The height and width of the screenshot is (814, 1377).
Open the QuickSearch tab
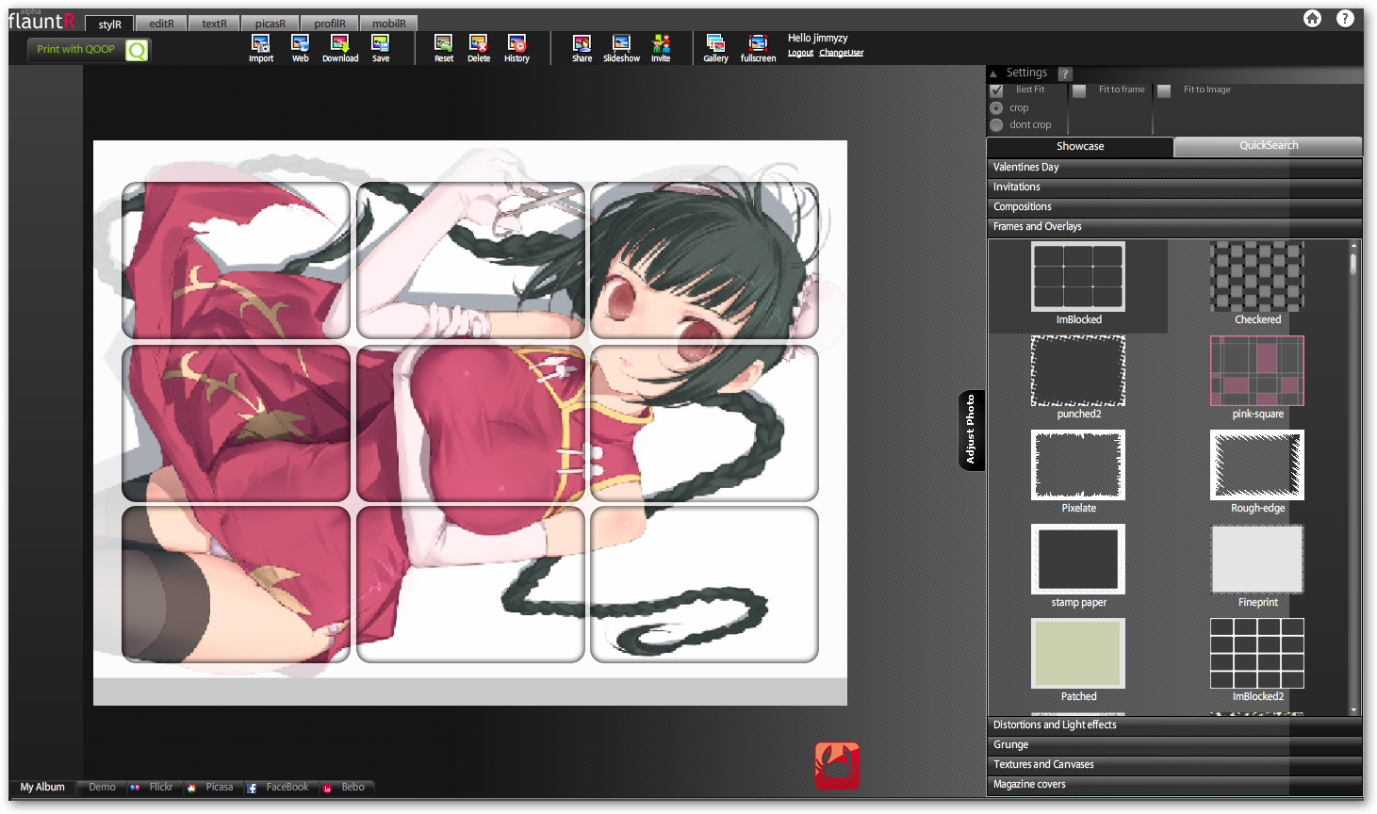pyautogui.click(x=1269, y=146)
